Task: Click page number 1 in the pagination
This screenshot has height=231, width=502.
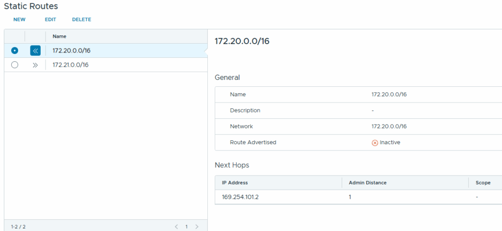Action: (x=186, y=227)
